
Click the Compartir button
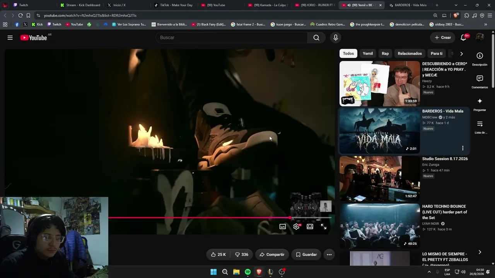tap(272, 254)
